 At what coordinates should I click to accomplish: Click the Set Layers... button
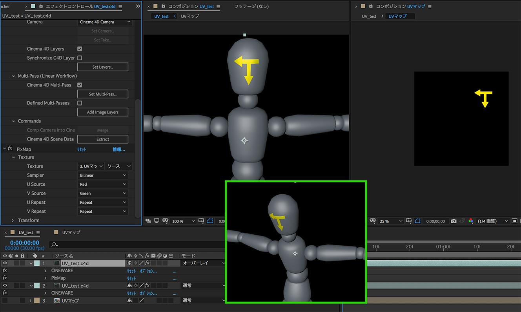pos(103,67)
